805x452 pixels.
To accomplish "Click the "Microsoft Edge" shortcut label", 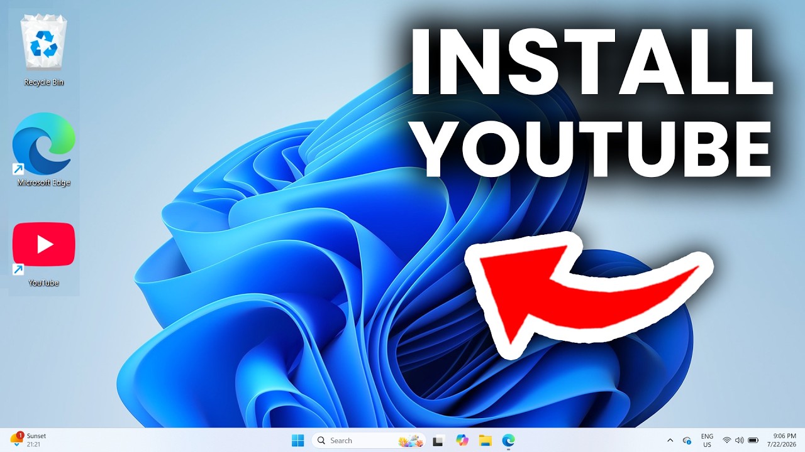I will point(44,183).
